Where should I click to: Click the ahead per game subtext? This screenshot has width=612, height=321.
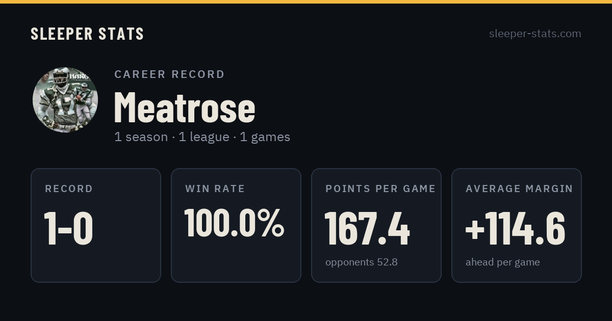click(x=503, y=262)
